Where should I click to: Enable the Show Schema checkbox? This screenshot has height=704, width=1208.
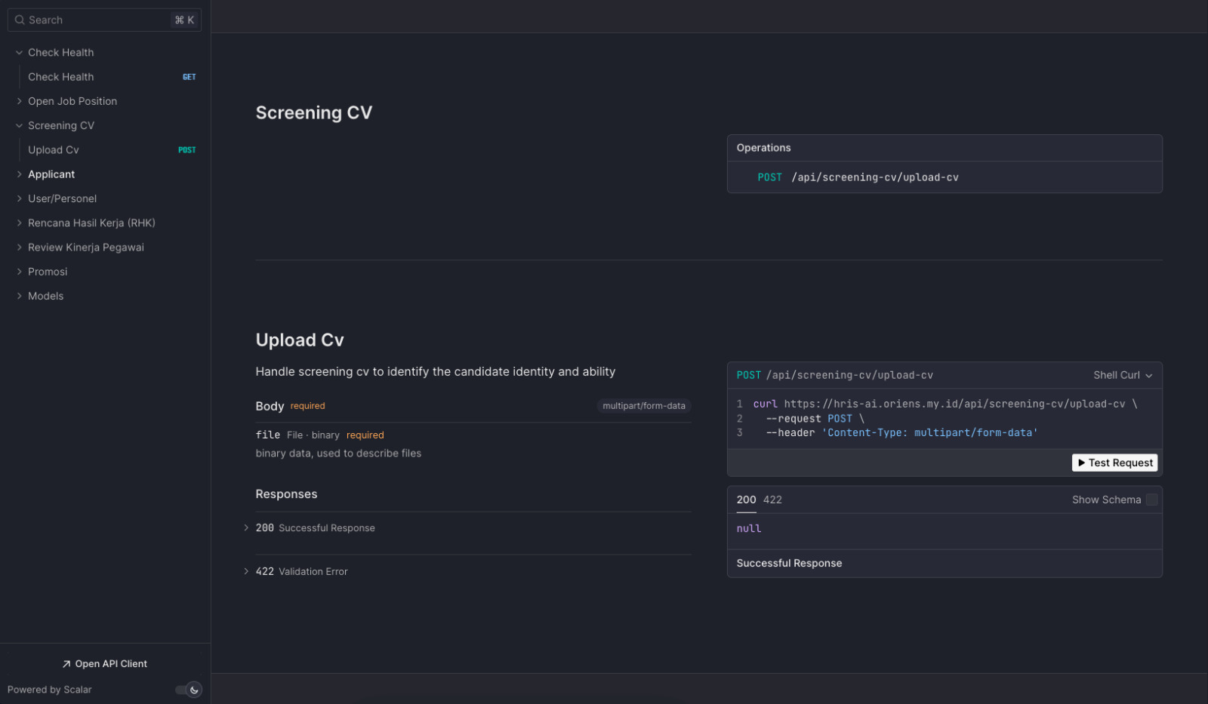[x=1151, y=500]
